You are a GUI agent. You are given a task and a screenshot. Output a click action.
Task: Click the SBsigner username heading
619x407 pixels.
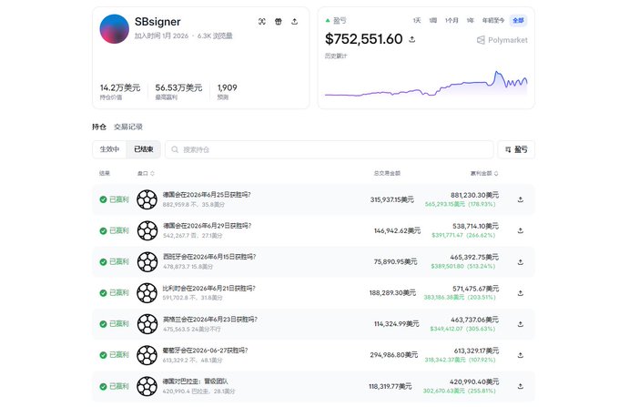[x=157, y=22]
